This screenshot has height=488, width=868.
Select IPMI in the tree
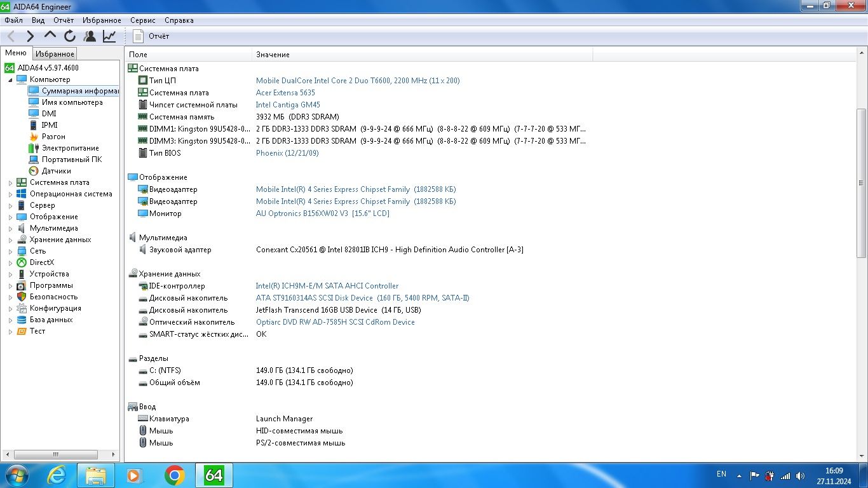[x=50, y=125]
